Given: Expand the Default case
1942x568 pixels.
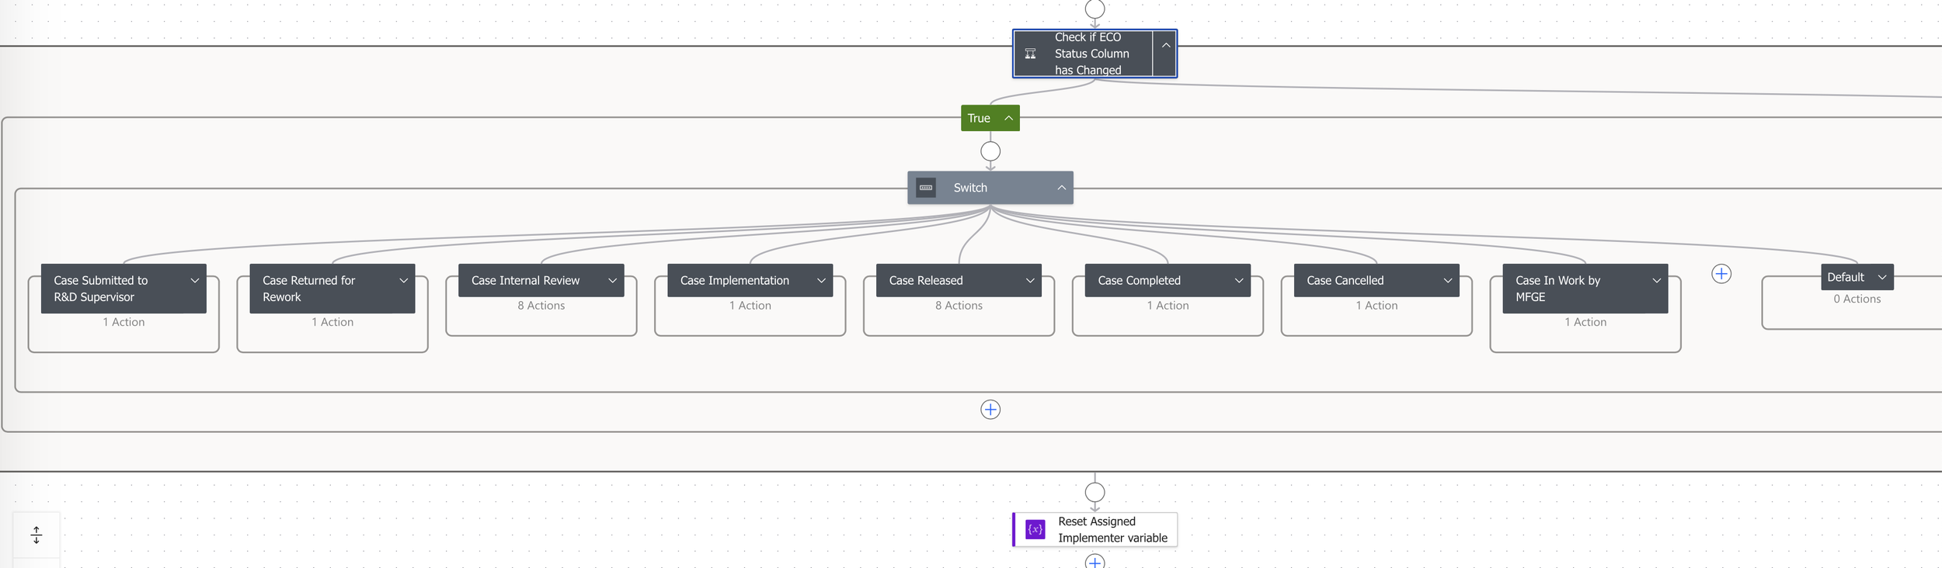Looking at the screenshot, I should click(1882, 277).
